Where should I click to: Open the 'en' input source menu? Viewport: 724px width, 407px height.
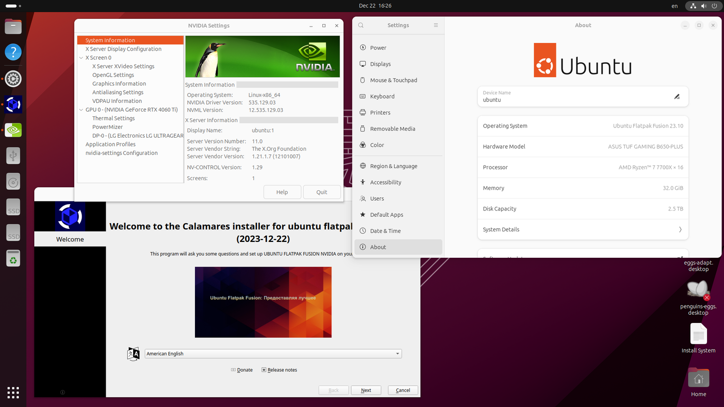pyautogui.click(x=674, y=6)
